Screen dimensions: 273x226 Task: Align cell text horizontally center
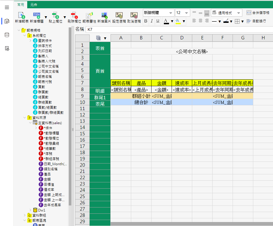pyautogui.click(x=201, y=21)
